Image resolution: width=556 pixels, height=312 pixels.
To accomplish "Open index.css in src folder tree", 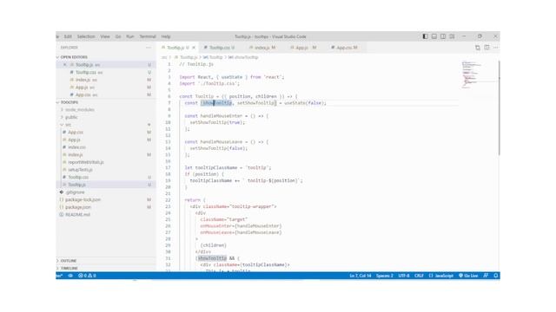I will (x=106, y=147).
